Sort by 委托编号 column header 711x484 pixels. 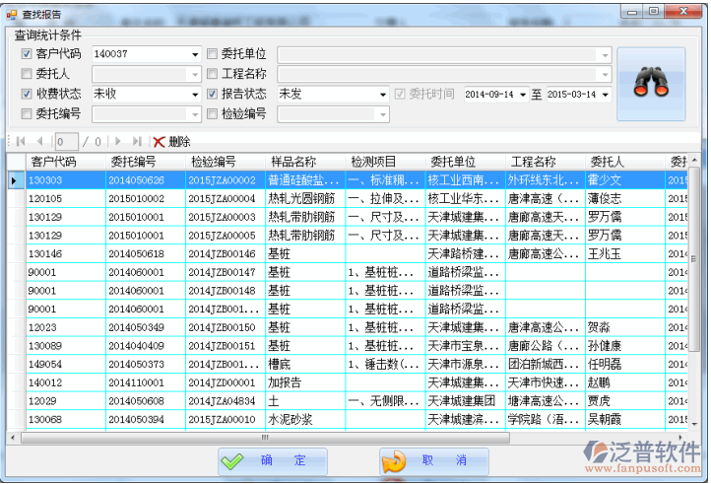(x=133, y=162)
